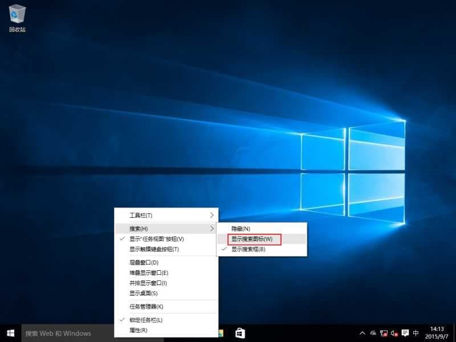
Task: Click the cloud icon in the system tray
Action: point(373,333)
